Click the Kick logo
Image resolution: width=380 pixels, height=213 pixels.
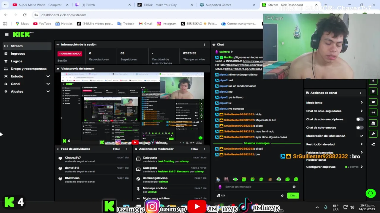point(23,34)
